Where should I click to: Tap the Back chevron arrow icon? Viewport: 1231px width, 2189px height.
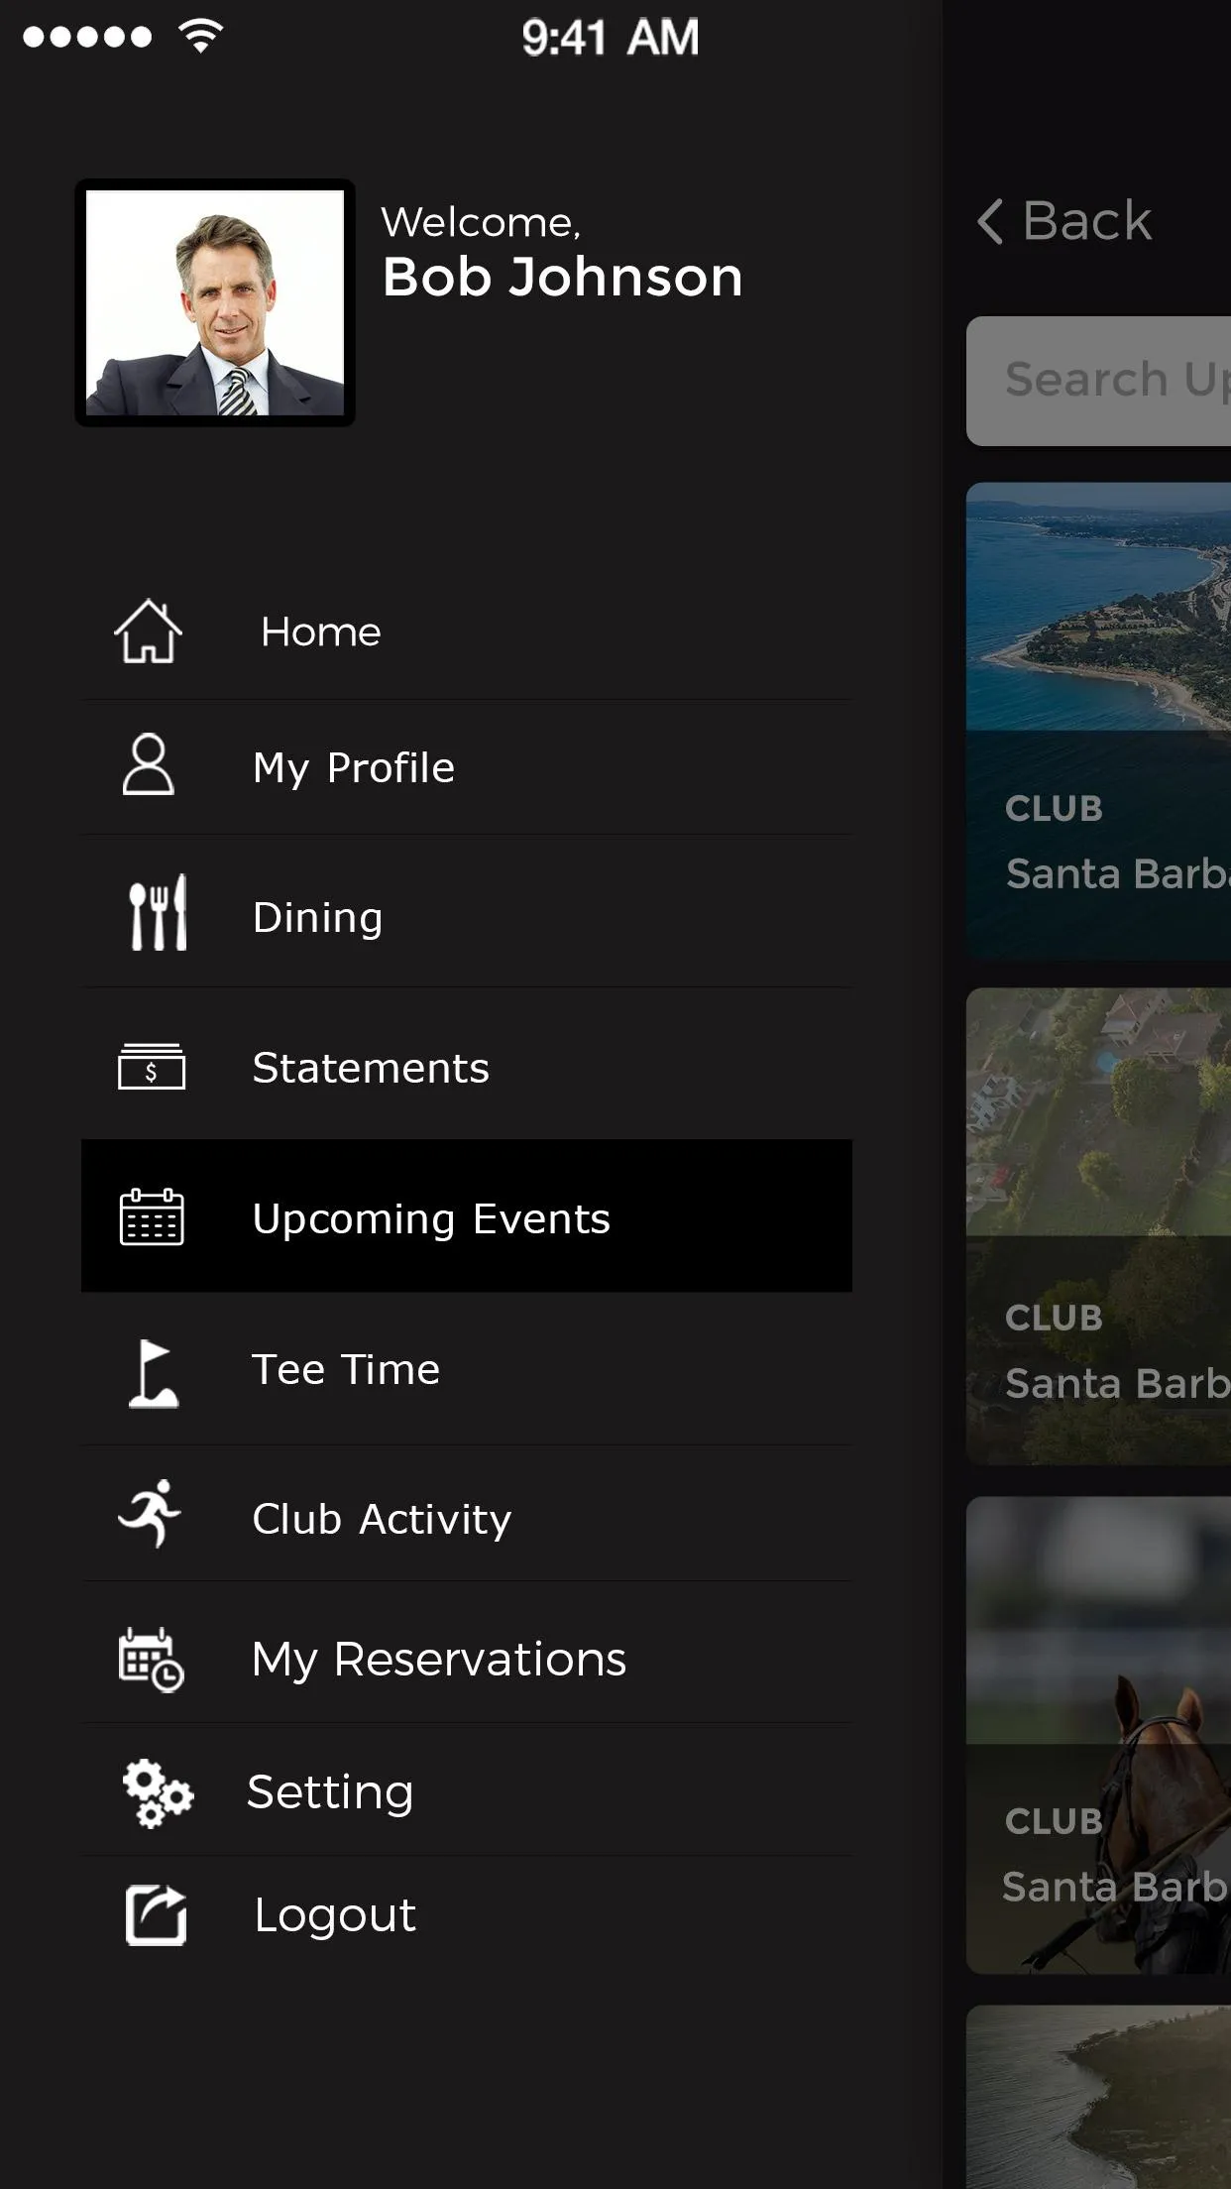click(990, 220)
